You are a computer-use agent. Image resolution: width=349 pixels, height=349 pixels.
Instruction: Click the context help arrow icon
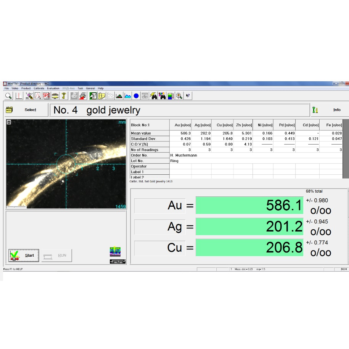188,96
